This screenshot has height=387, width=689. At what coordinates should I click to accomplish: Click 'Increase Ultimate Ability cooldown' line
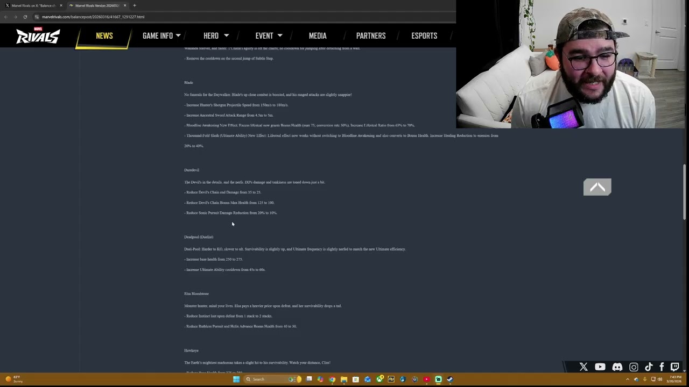coord(225,270)
